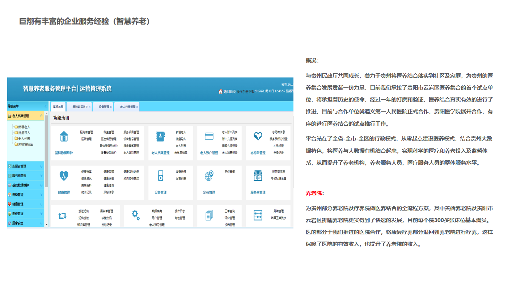Click the 返回首页 link
512x286 pixels.
[x=229, y=91]
